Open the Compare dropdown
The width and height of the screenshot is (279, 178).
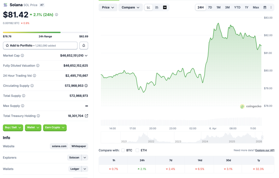(x=130, y=7)
